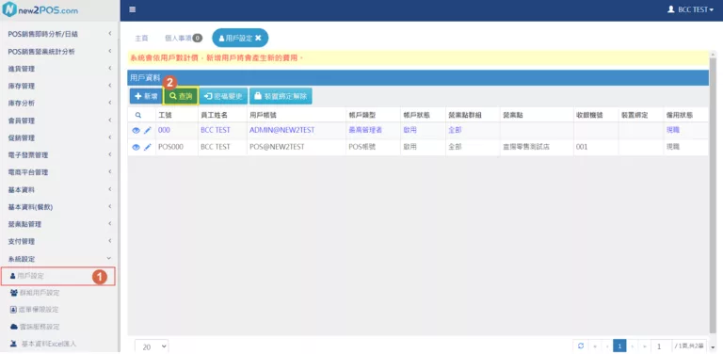Click the 收銀機號 column header
The height and width of the screenshot is (354, 723).
[x=589, y=115]
